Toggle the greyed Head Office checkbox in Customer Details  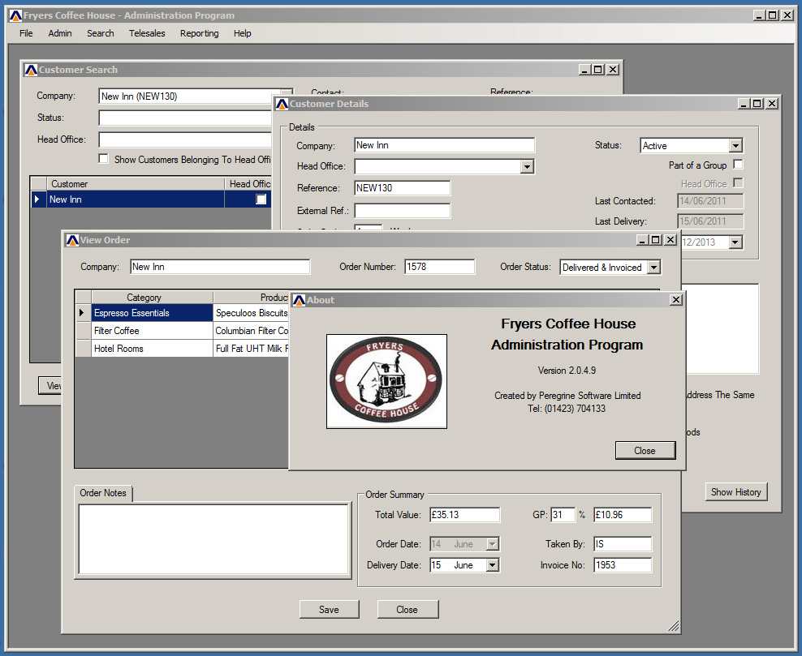(x=738, y=183)
